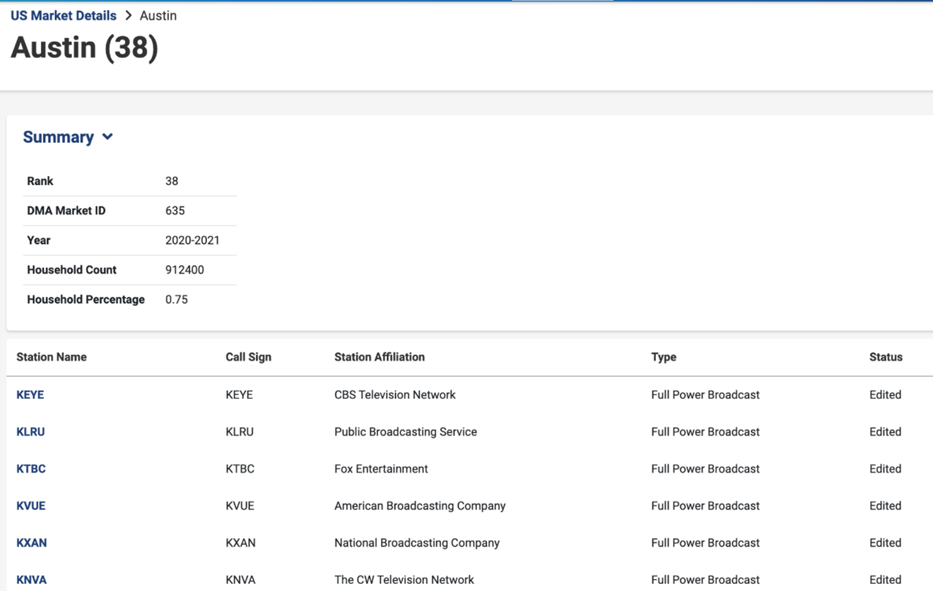The width and height of the screenshot is (933, 591).
Task: Select the Austin breadcrumb item
Action: coord(158,16)
